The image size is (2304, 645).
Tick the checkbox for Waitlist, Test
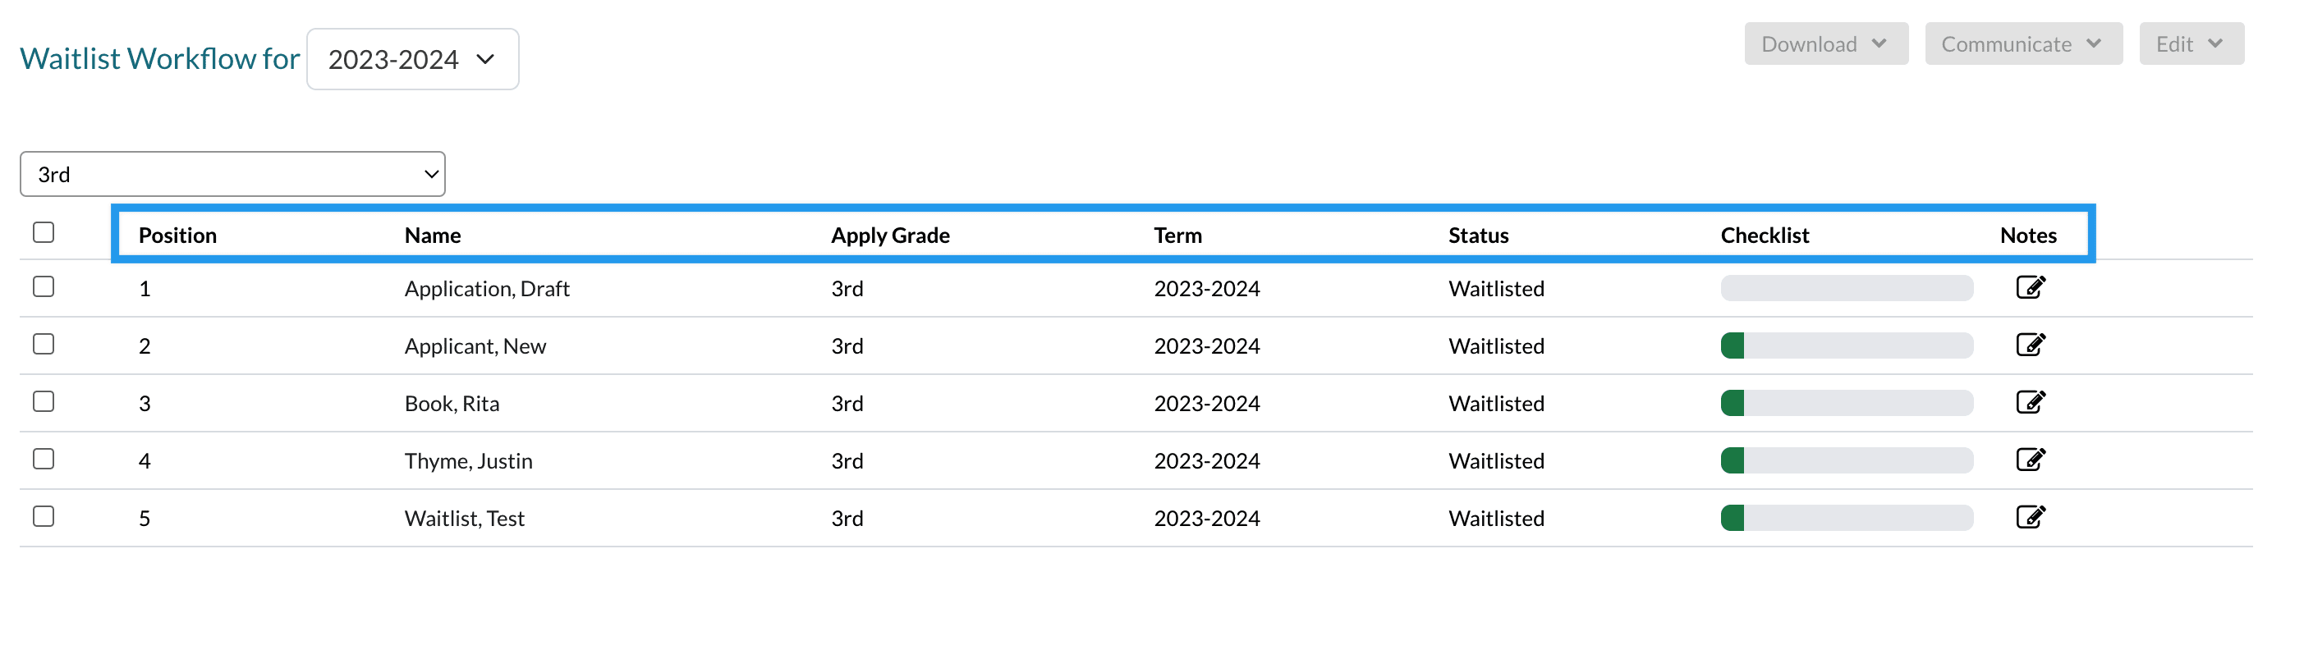43,516
